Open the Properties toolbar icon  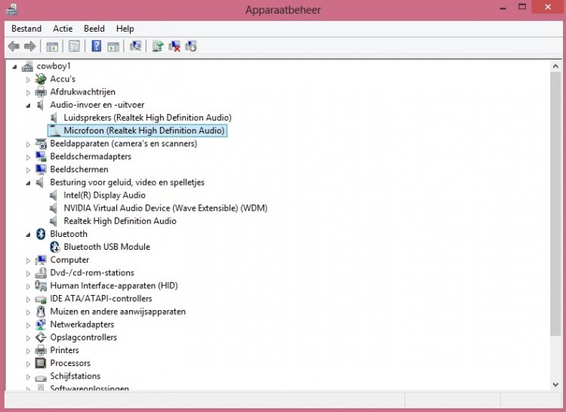[x=74, y=46]
